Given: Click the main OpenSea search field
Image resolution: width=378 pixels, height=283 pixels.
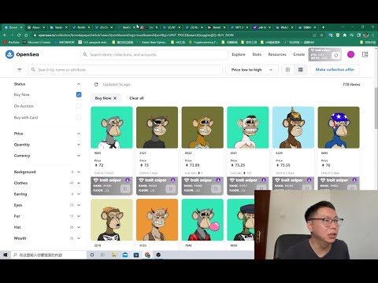Looking at the screenshot, I should click(154, 55).
